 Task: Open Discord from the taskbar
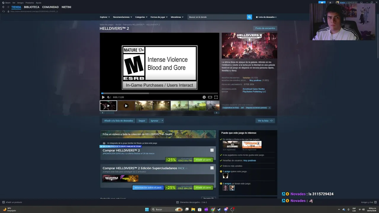[x=226, y=209]
